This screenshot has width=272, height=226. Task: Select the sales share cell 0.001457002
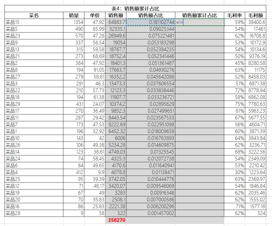[151, 213]
